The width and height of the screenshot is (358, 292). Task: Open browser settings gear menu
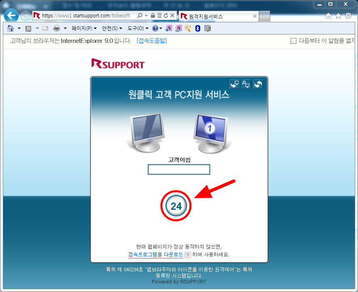click(348, 16)
